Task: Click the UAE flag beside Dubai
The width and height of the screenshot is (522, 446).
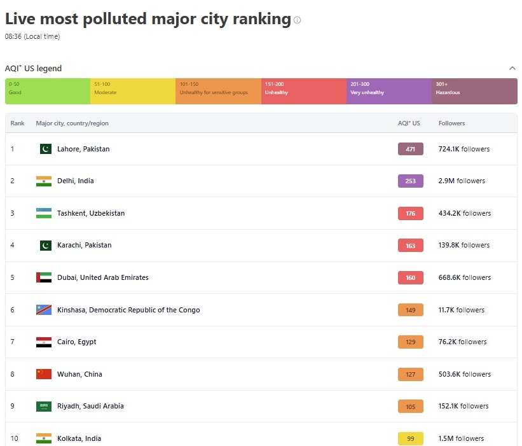Action: pos(44,277)
